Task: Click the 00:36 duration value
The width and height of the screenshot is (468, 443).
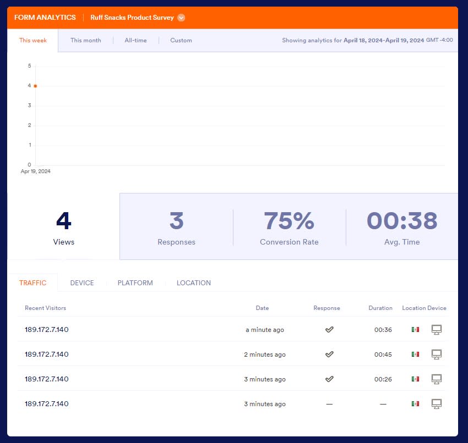Action: [383, 330]
